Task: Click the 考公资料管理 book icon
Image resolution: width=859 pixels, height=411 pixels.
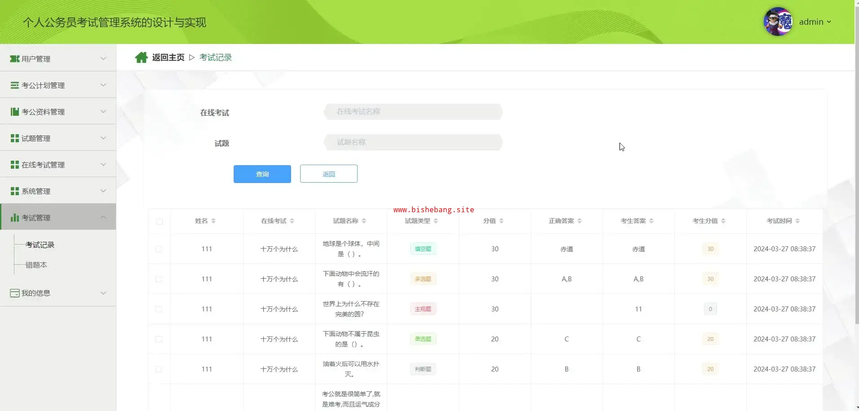Action: pyautogui.click(x=15, y=112)
